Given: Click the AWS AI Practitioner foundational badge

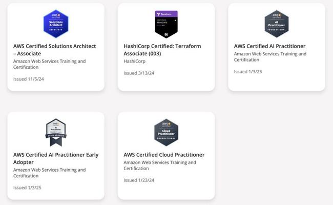Looking at the screenshot, I should pyautogui.click(x=277, y=24).
